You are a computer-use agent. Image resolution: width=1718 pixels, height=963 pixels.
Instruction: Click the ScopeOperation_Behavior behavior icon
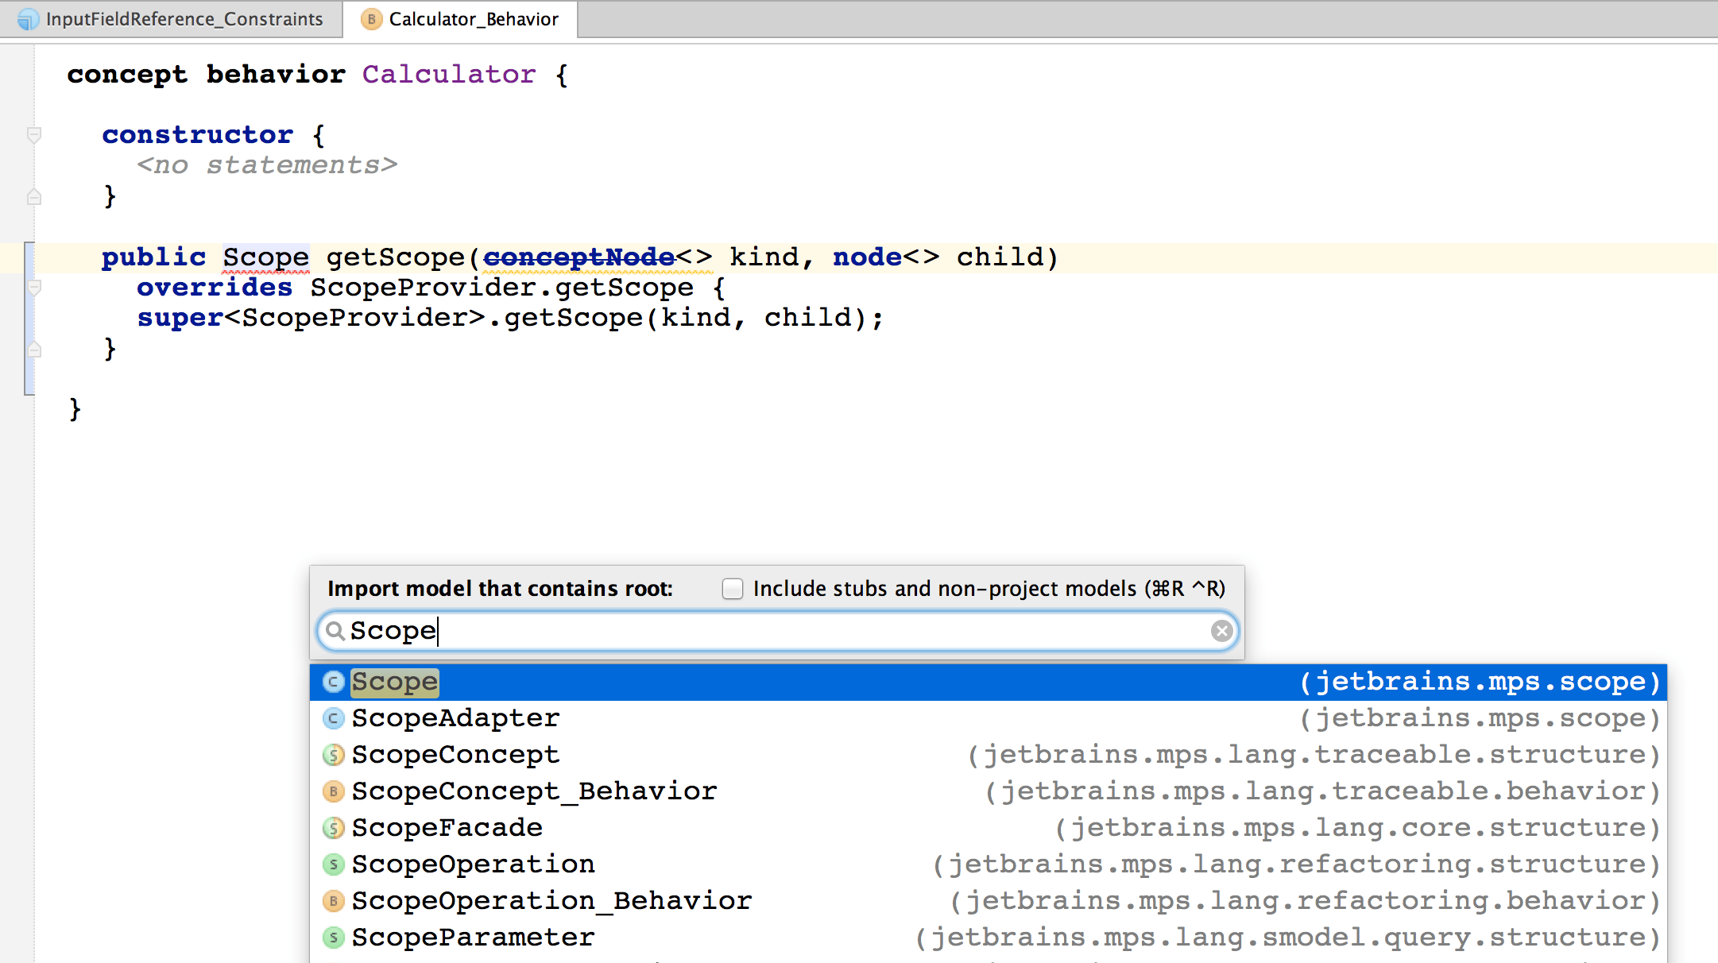tap(333, 901)
